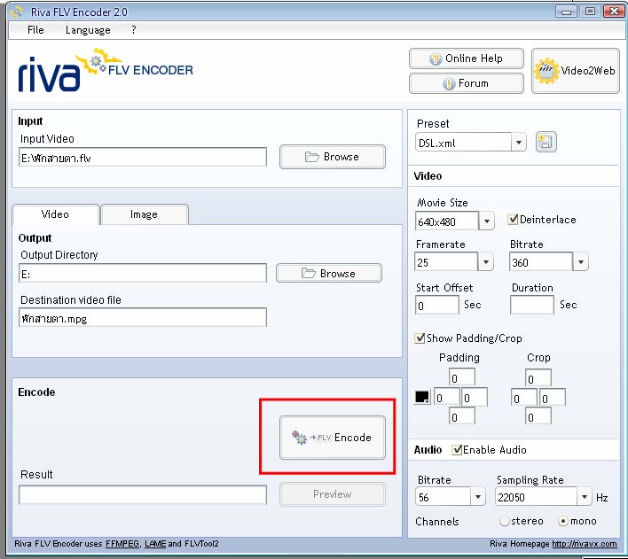Toggle Enable Audio checkbox
The image size is (628, 559).
(x=457, y=450)
